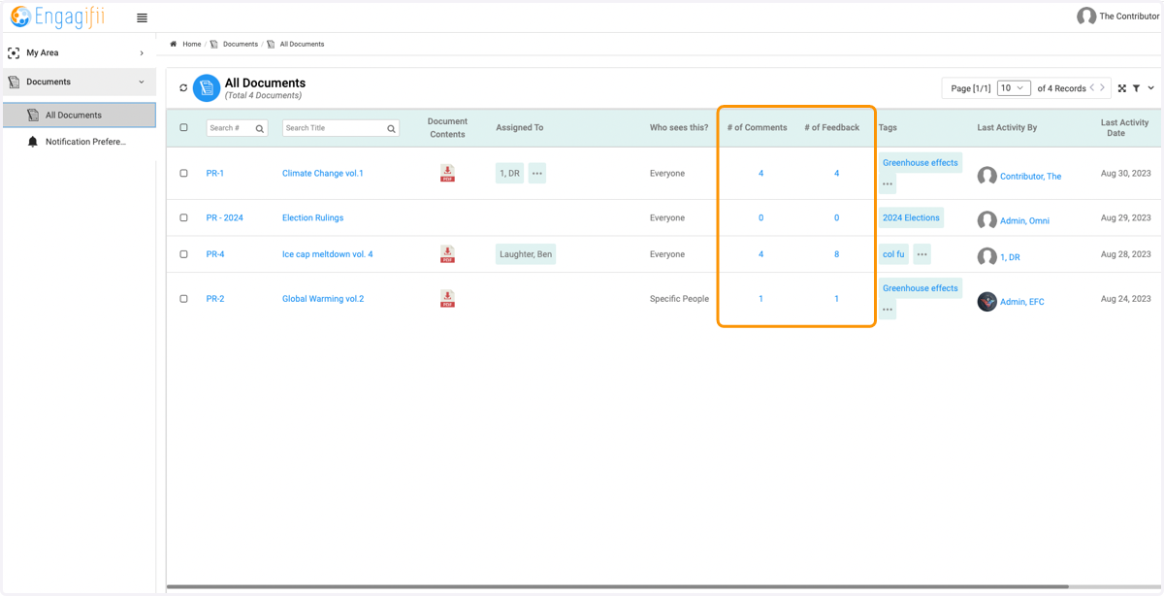
Task: Click the # of Comments column header
Action: 757,128
